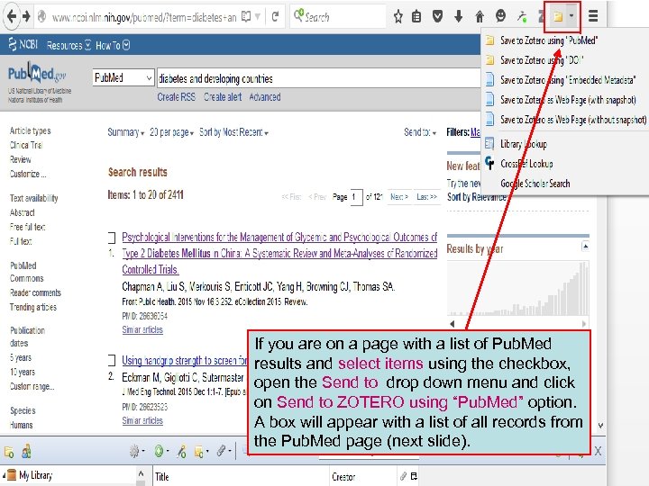Filter publication dates to 5 years

coord(21,357)
